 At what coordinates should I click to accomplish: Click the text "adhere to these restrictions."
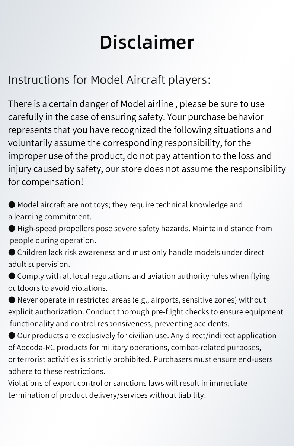(57, 371)
